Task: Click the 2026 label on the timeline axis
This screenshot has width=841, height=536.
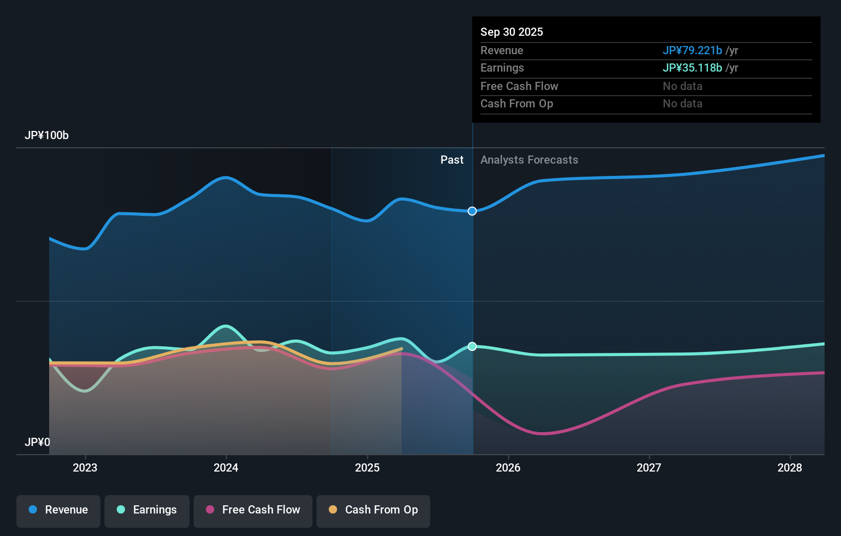Action: 508,467
